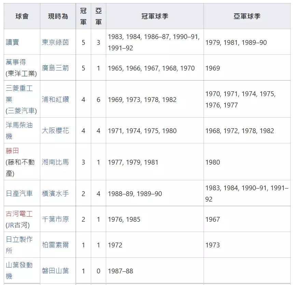Open the 磐田山葉 link
The height and width of the screenshot is (285, 293).
click(55, 271)
